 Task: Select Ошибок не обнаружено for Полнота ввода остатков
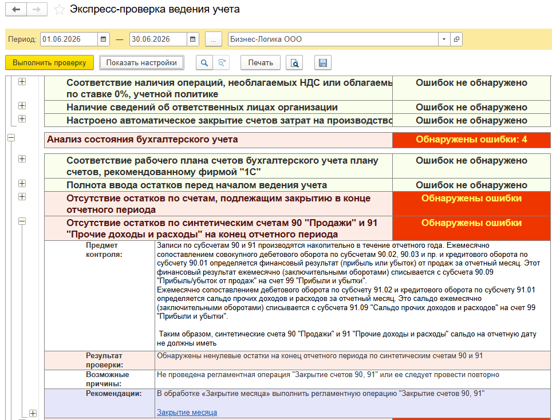tap(471, 185)
